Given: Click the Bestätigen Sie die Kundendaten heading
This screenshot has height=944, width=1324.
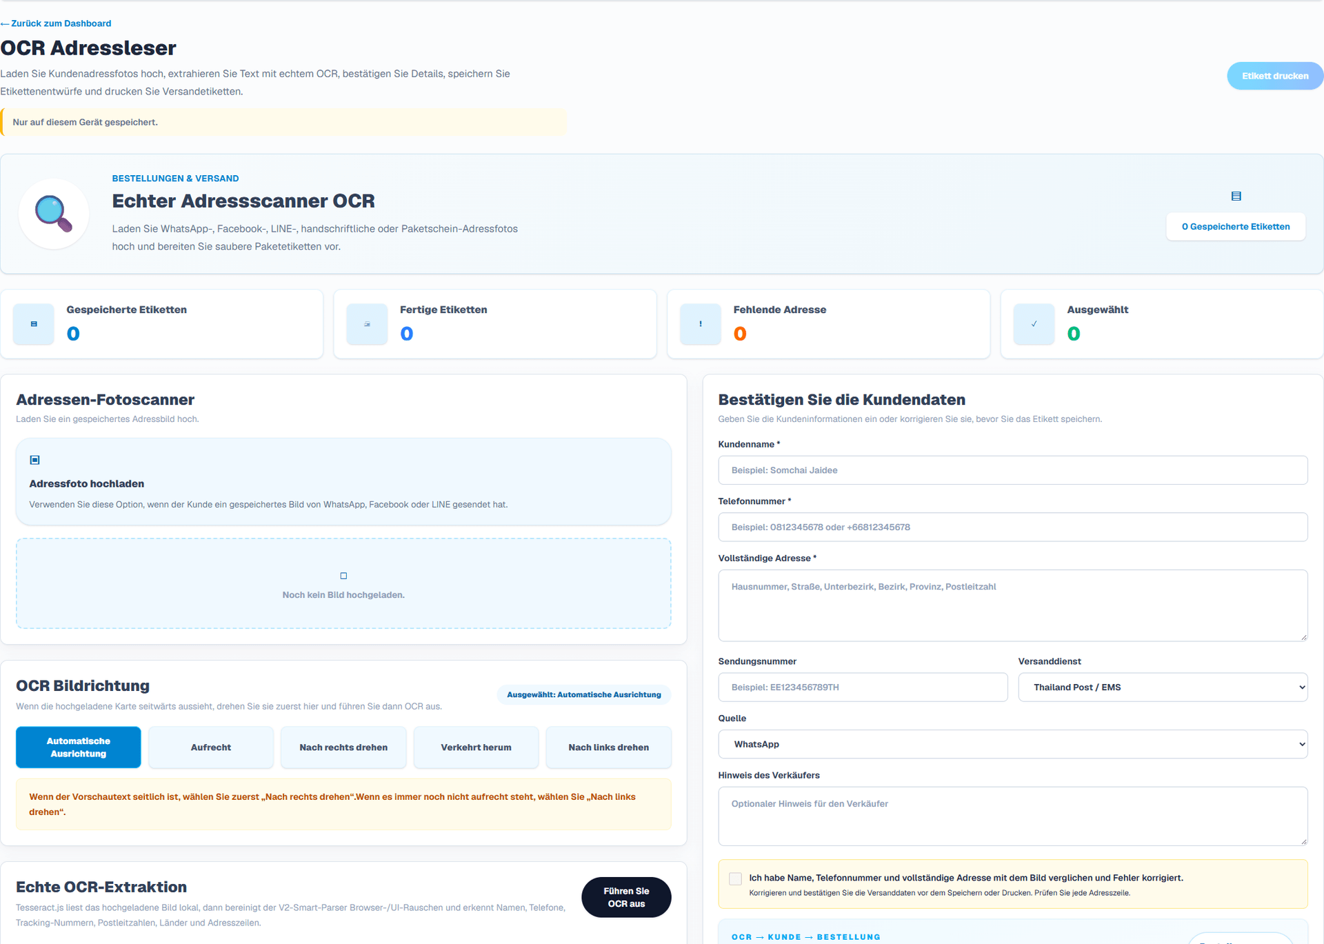Looking at the screenshot, I should point(841,400).
